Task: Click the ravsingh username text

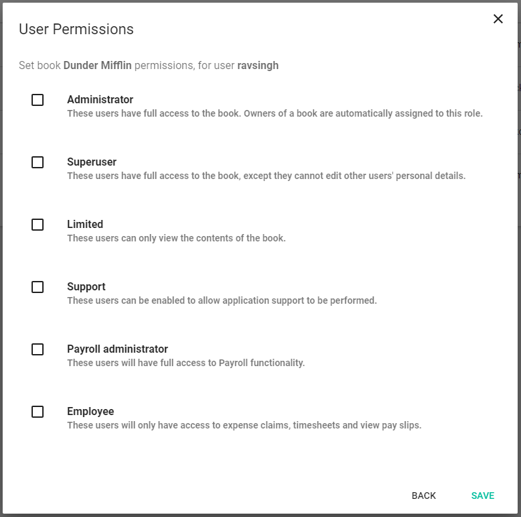Action: click(x=257, y=66)
